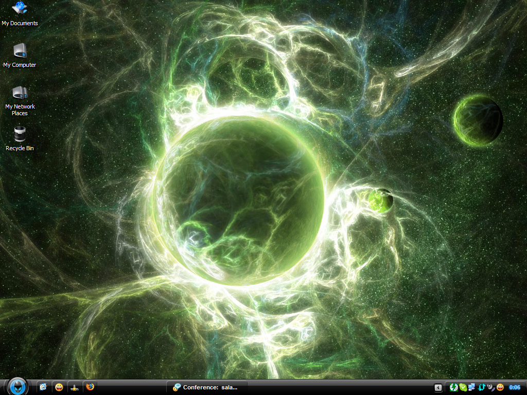527x395 pixels.
Task: Restore the Conference: sala... taskbar window
Action: click(x=207, y=387)
